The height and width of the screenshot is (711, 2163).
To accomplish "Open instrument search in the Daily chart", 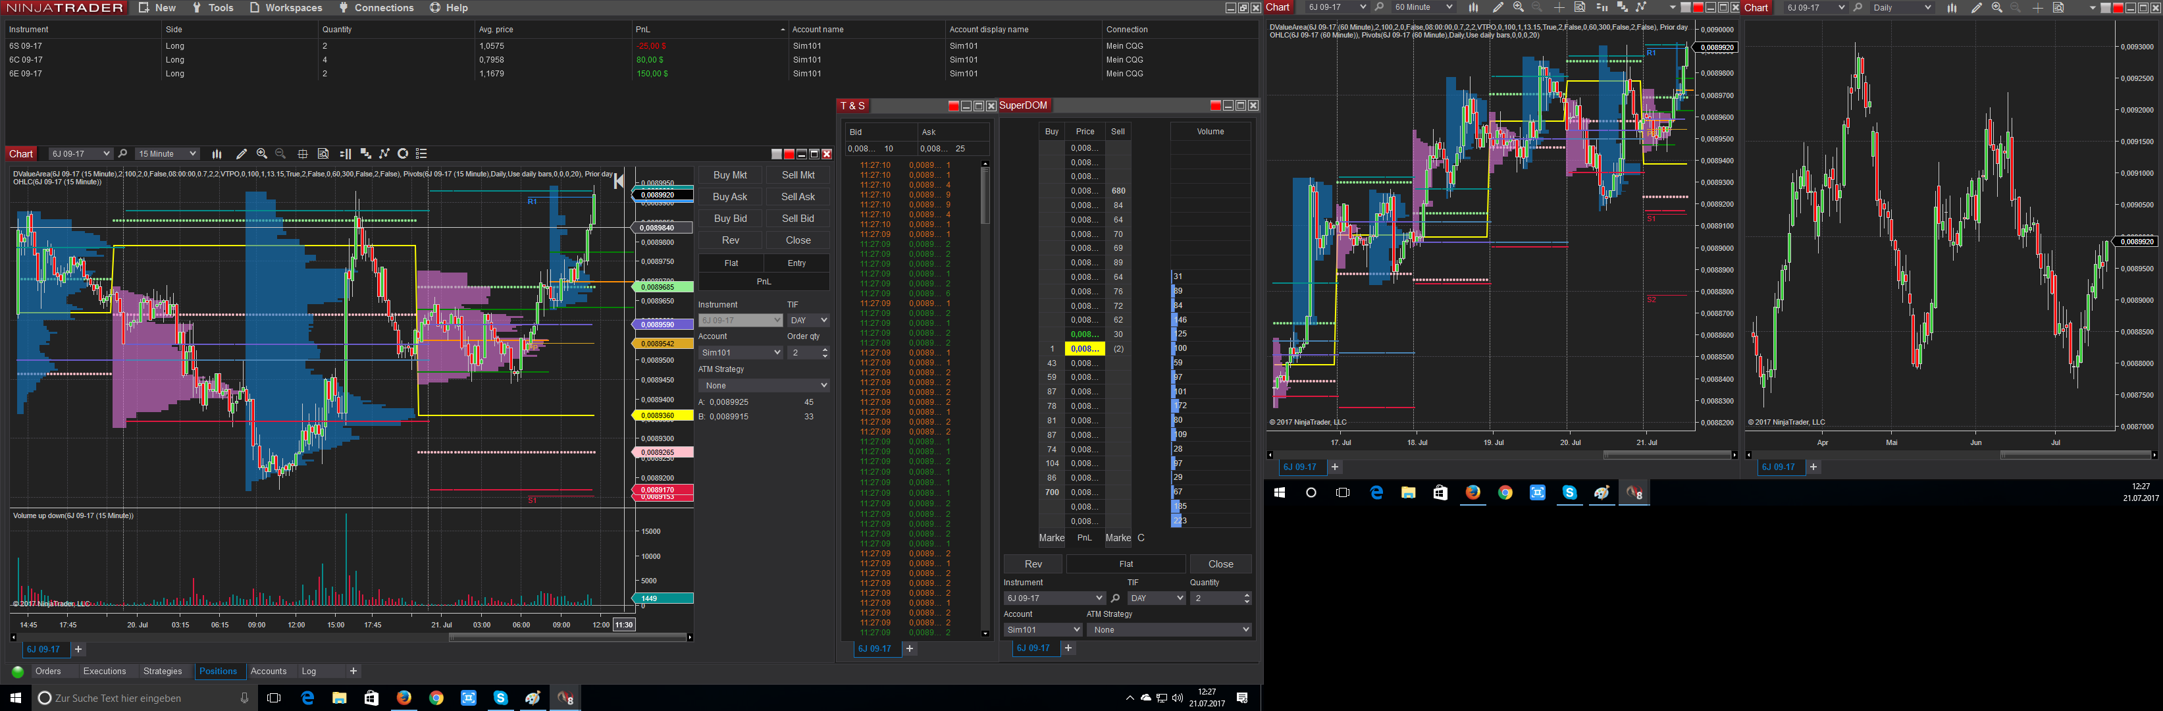I will (x=1858, y=7).
